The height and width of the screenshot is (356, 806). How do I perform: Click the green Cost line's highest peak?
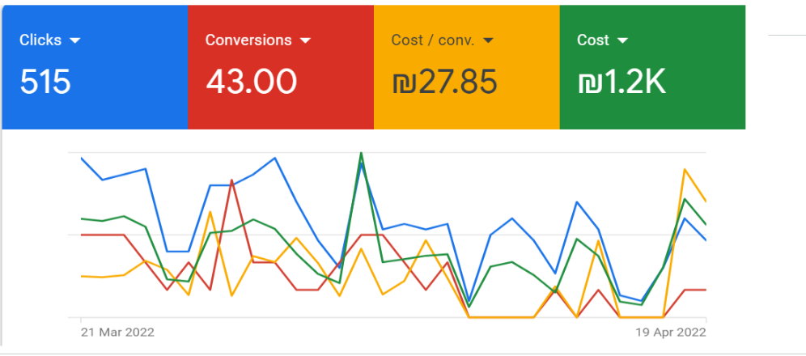(x=362, y=153)
